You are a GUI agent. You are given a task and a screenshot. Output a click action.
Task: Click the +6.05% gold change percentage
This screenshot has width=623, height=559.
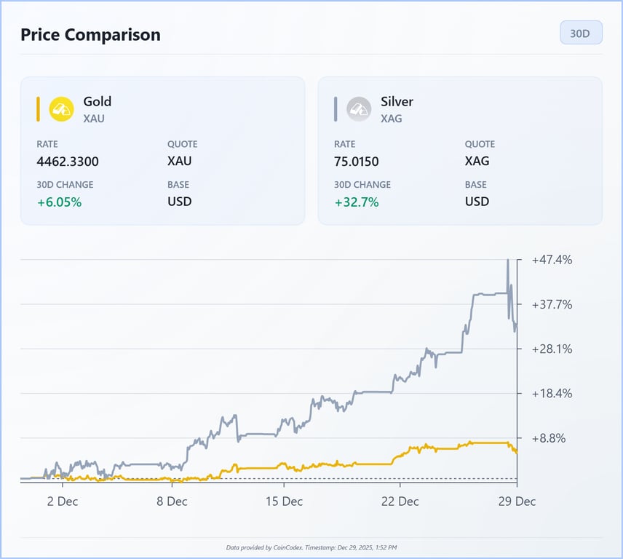tap(60, 202)
